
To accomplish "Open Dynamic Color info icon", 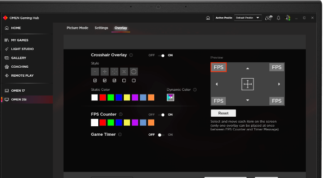I will [195, 90].
